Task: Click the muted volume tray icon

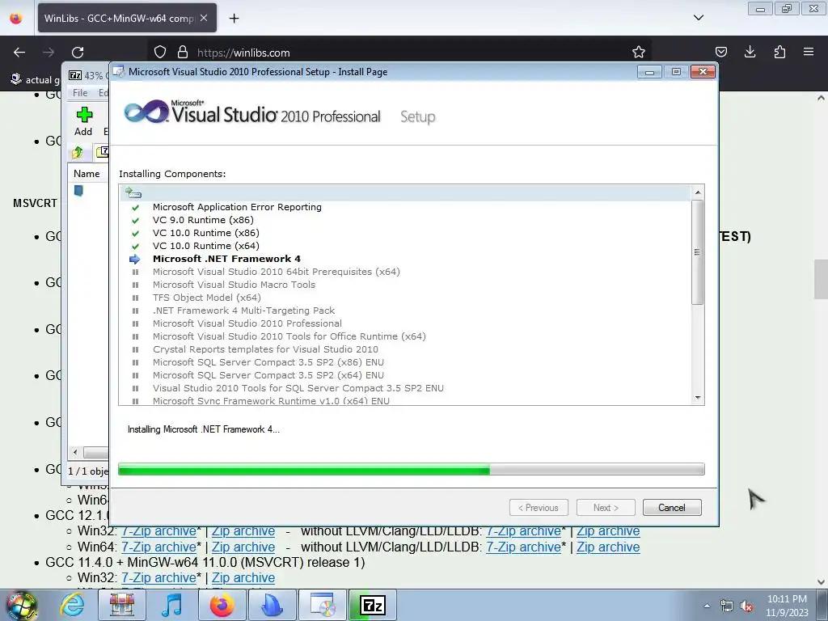Action: coord(746,606)
